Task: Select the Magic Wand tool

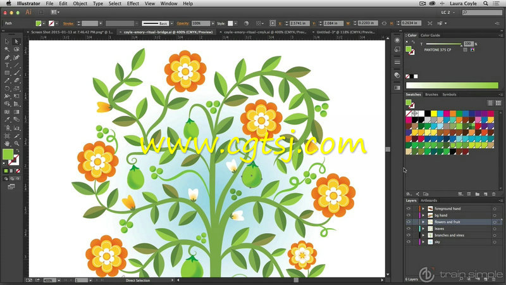Action: click(7, 49)
